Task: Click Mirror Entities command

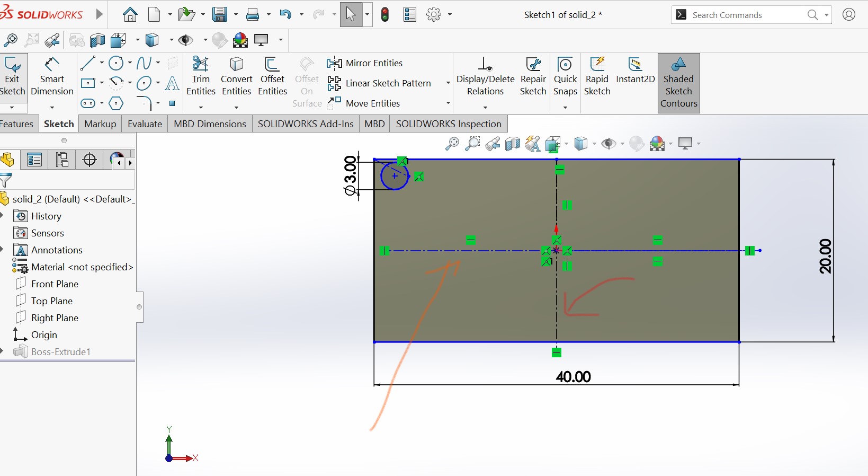Action: pos(365,63)
